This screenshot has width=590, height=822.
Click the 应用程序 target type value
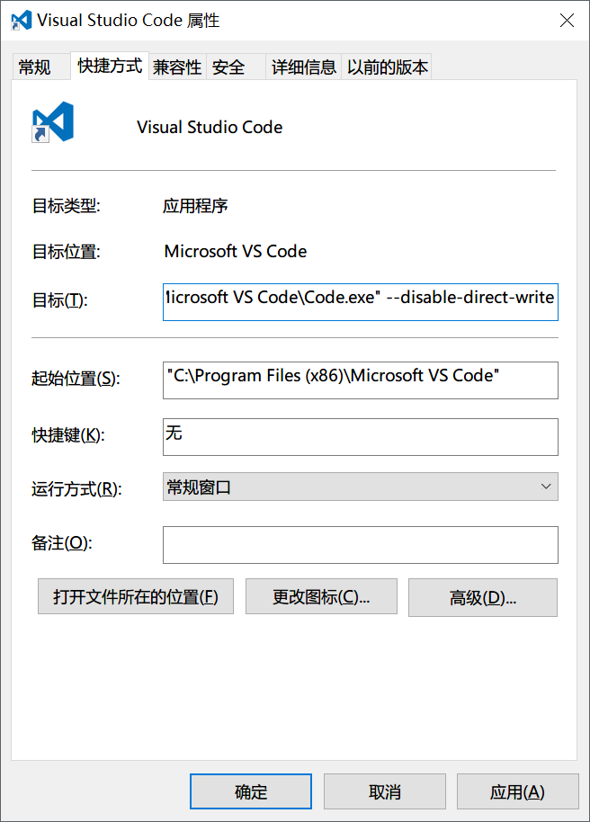click(x=195, y=205)
